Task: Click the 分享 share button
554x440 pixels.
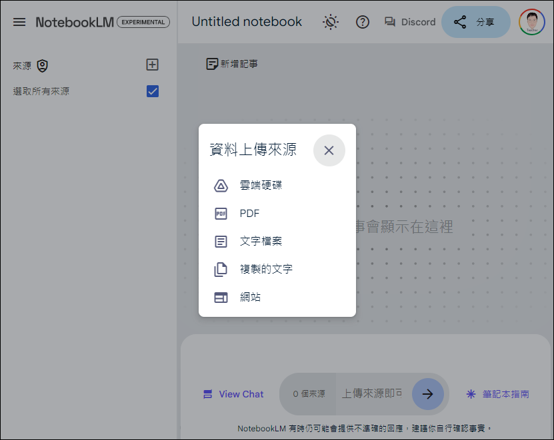Action: [x=475, y=22]
